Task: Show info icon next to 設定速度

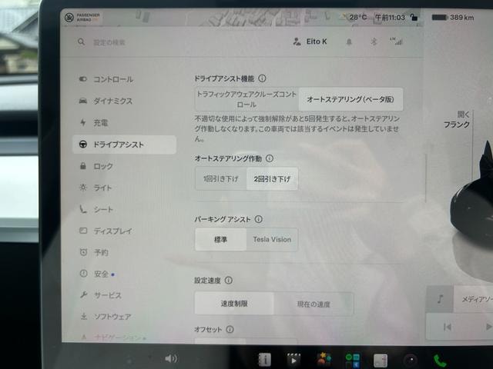Action: tap(229, 280)
